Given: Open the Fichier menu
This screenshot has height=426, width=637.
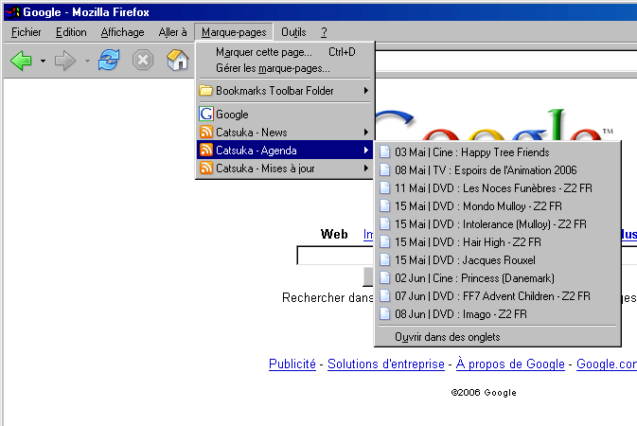Looking at the screenshot, I should coord(26,32).
